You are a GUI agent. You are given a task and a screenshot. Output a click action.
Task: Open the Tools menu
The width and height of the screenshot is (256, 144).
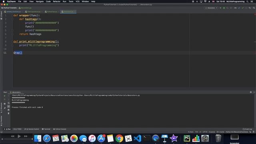[x=71, y=2]
